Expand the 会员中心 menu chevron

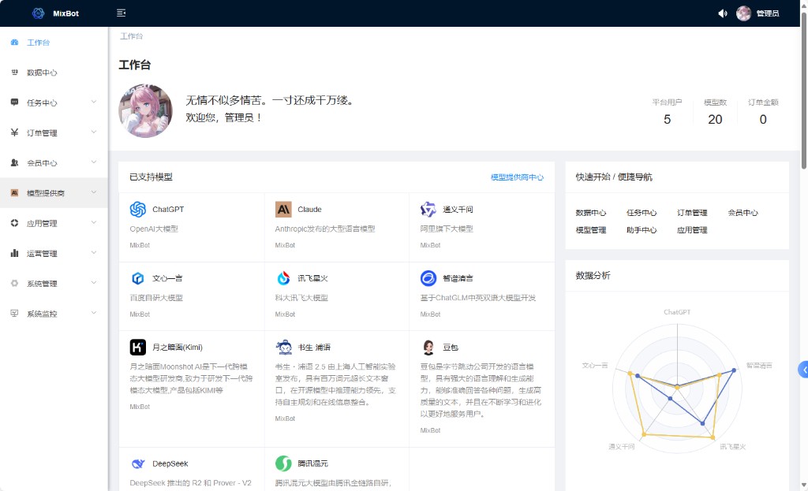pos(94,162)
